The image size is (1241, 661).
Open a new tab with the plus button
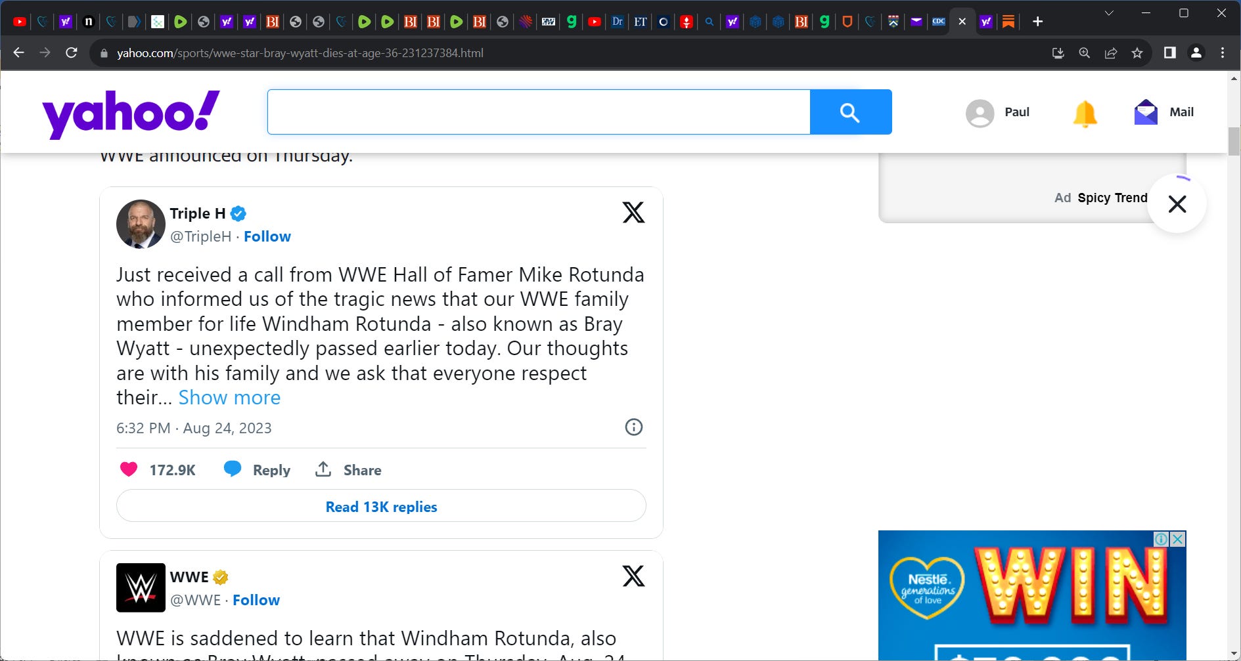(1038, 22)
